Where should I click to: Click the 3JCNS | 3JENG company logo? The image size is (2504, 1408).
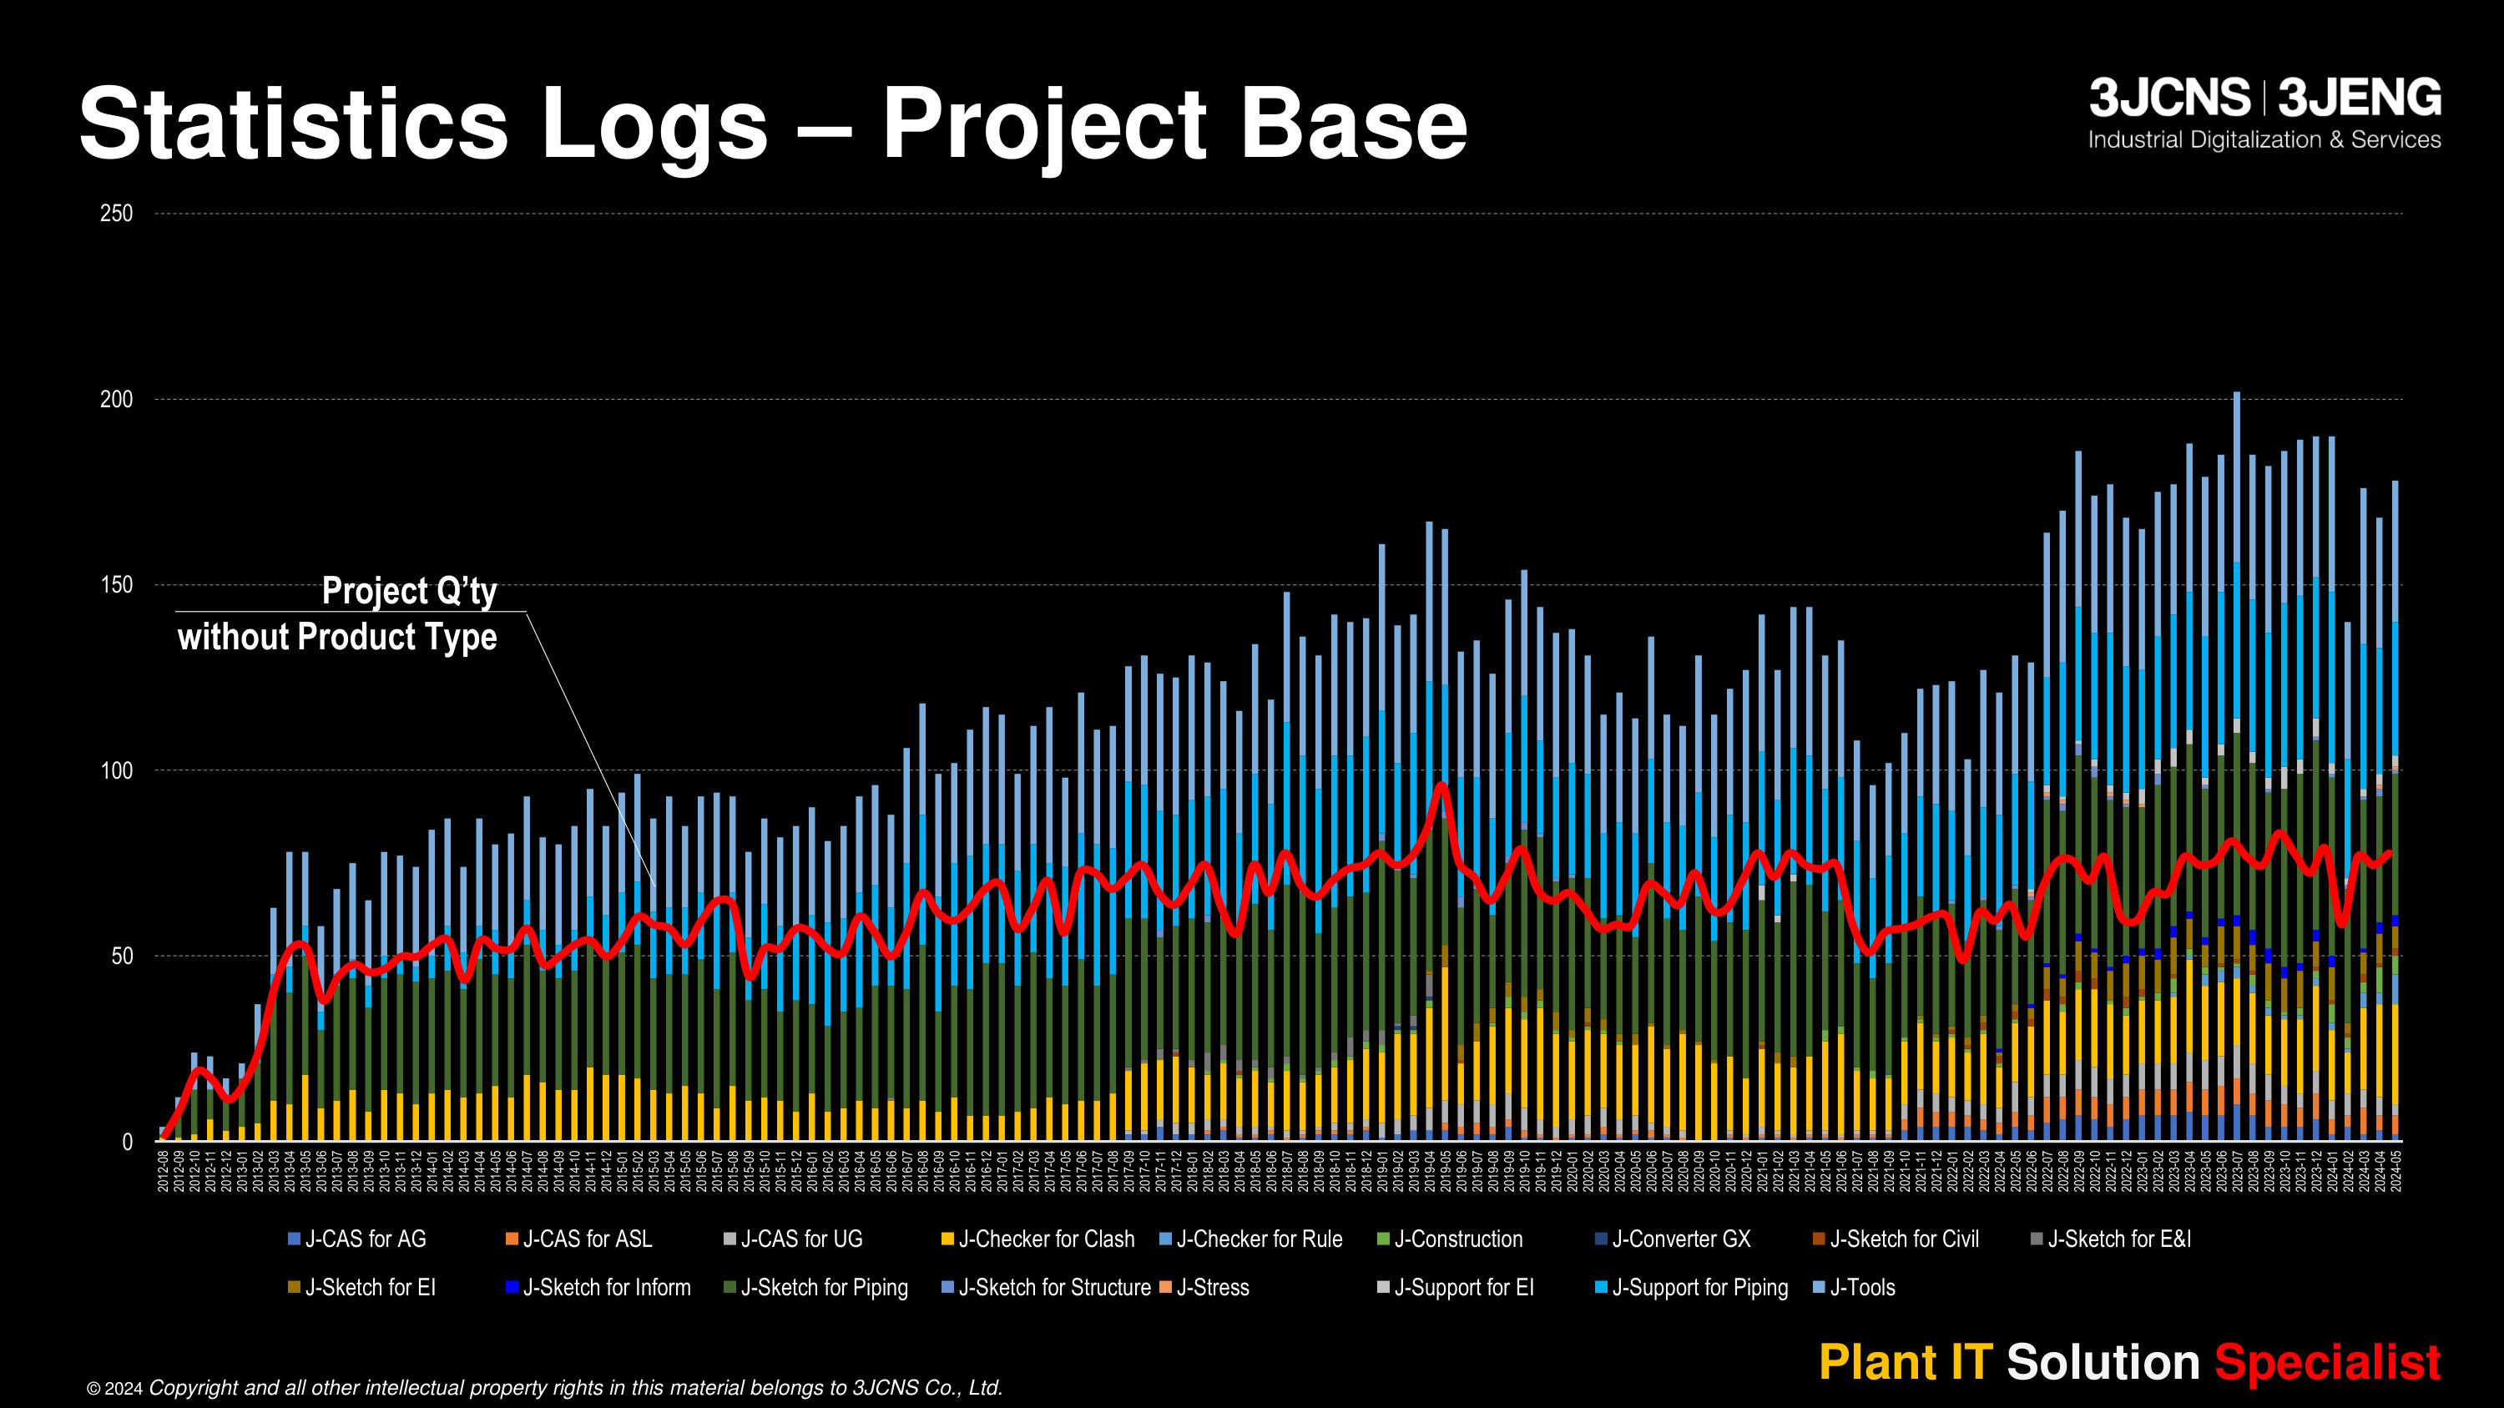[x=2265, y=98]
